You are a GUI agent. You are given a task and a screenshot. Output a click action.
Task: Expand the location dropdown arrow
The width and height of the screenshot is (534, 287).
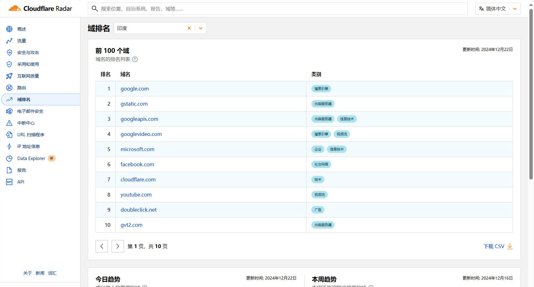tap(201, 28)
